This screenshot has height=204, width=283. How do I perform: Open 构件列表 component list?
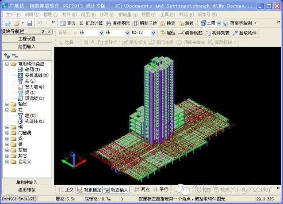[x=218, y=33]
